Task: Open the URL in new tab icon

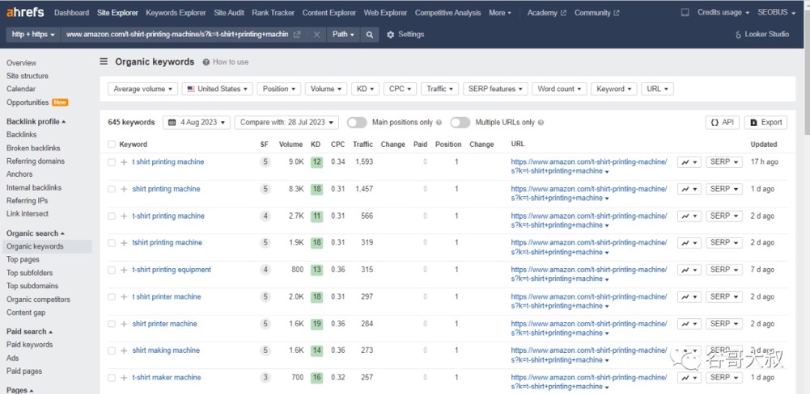Action: point(297,35)
